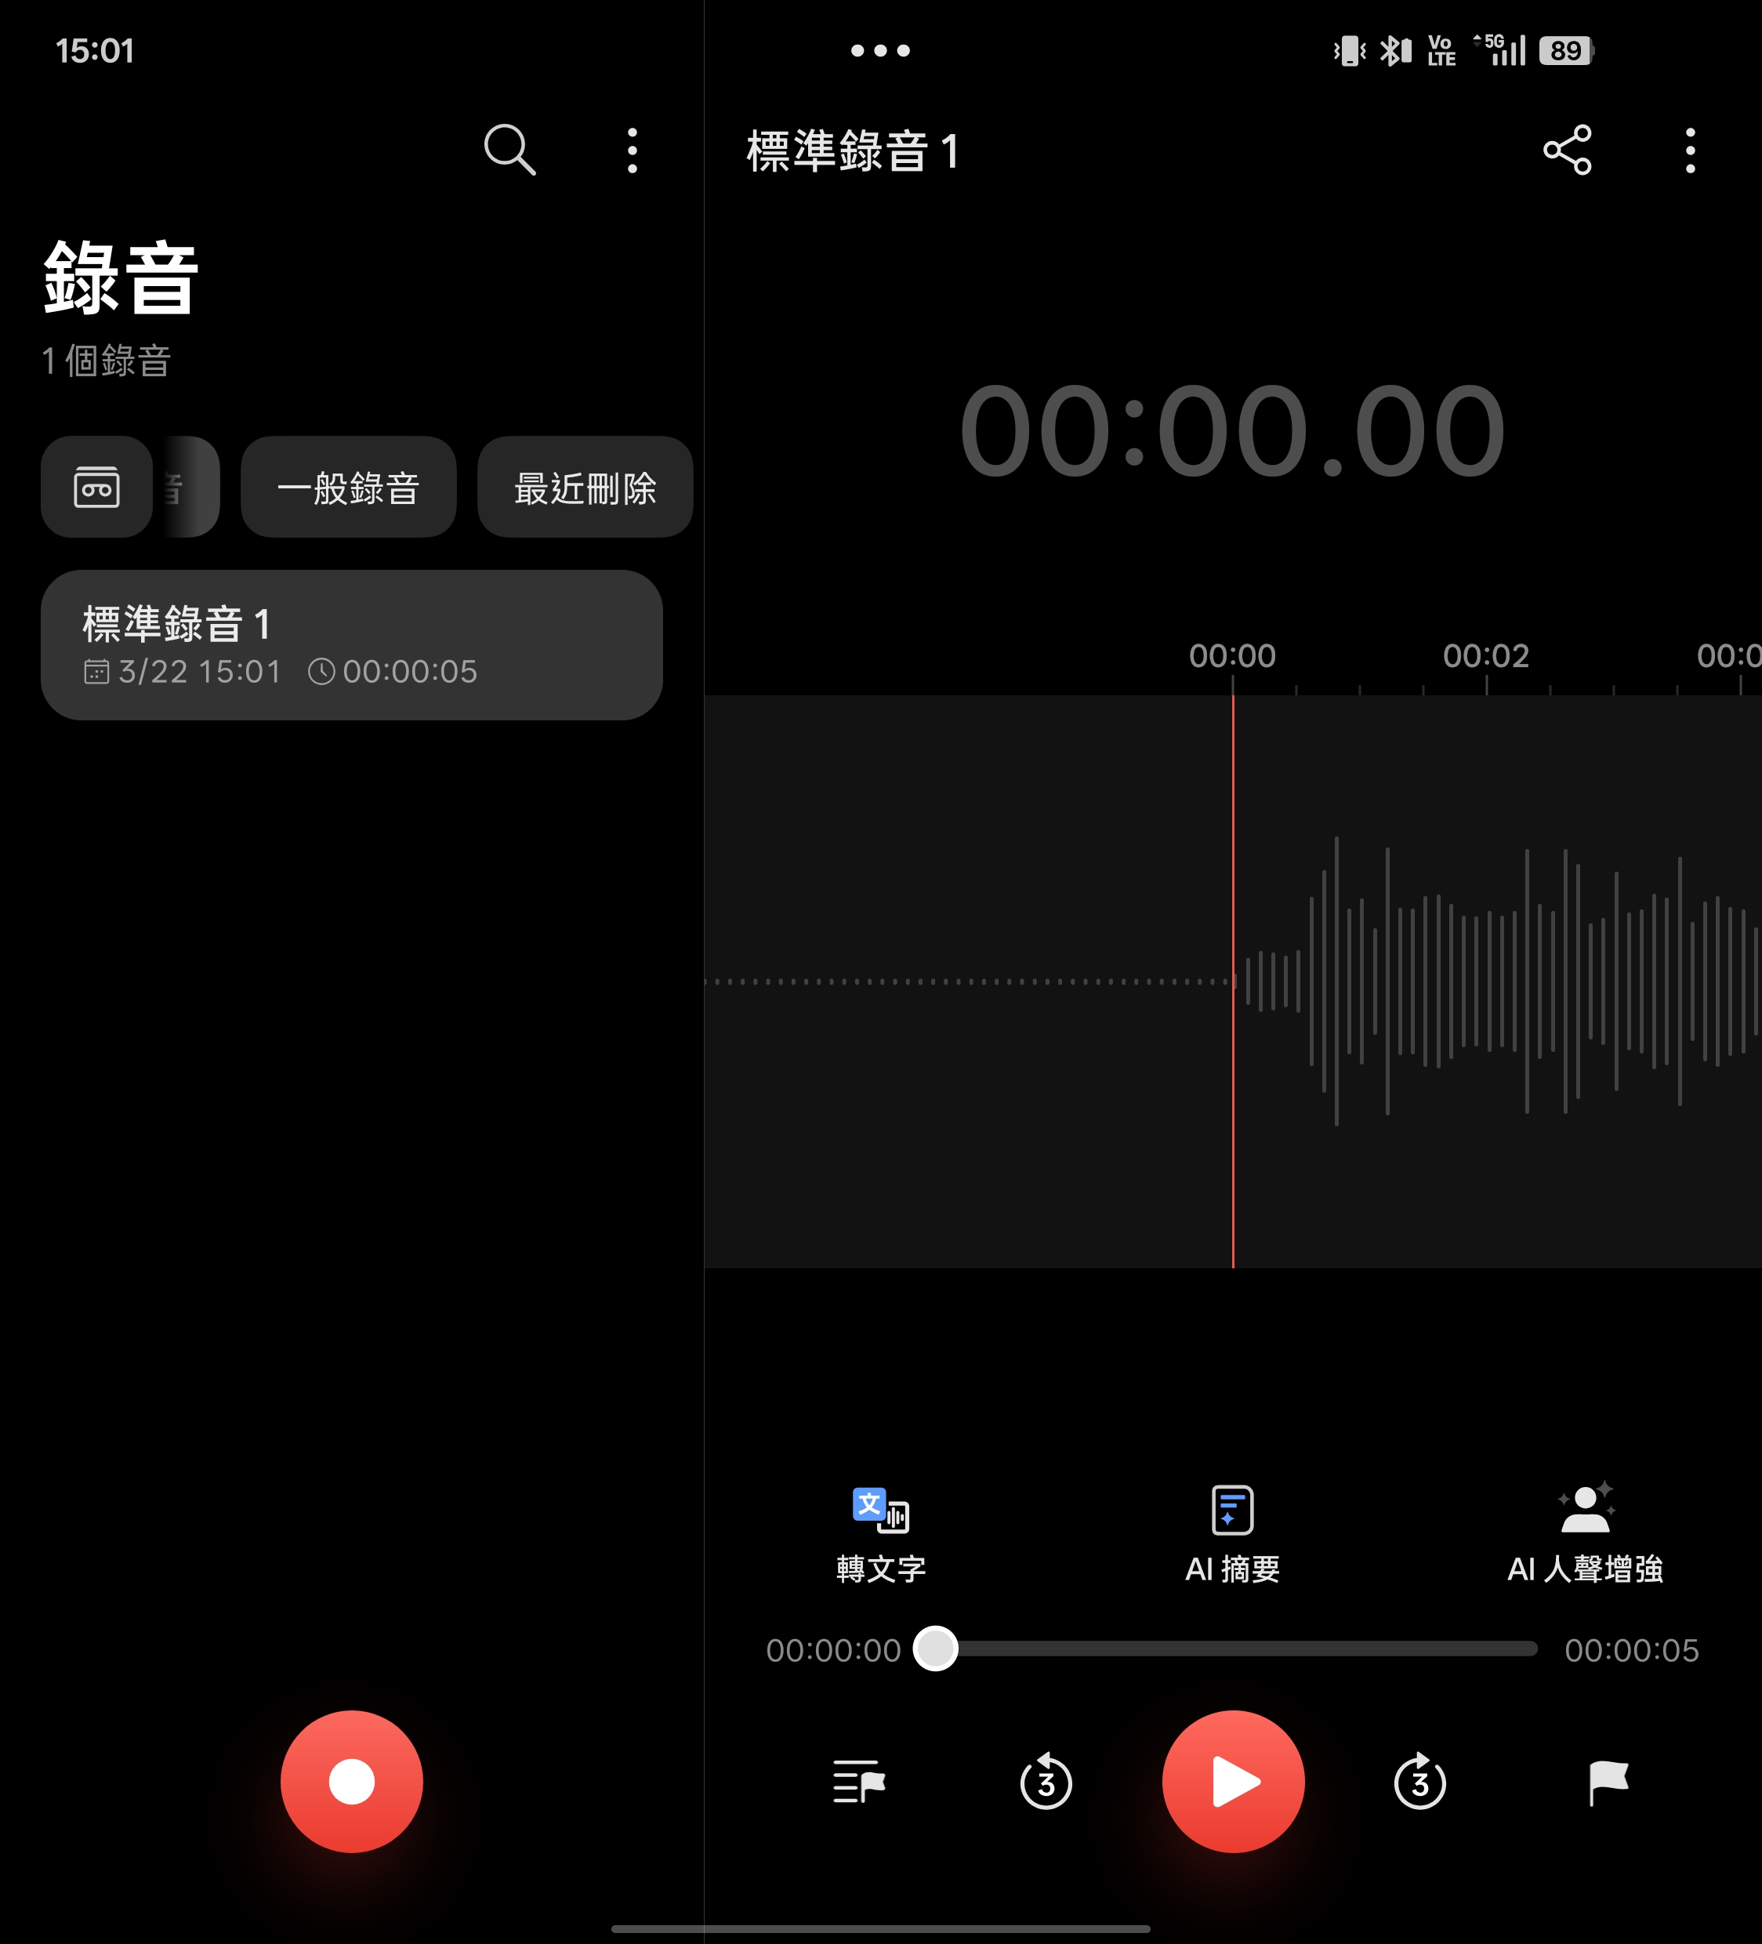
Task: Tap the three-dot window handle at top
Action: tap(879, 50)
